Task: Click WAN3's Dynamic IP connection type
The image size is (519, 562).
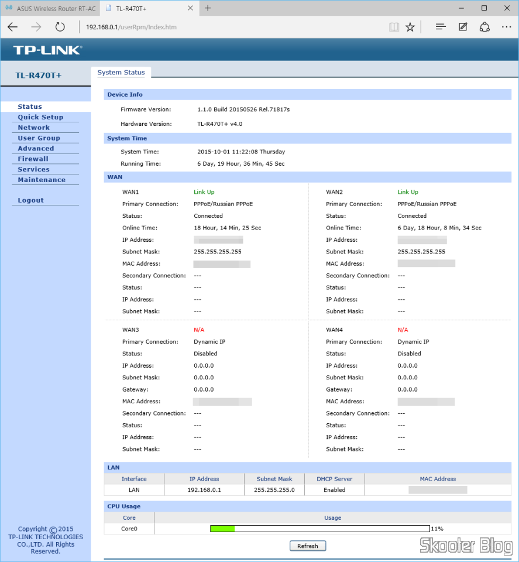Action: 209,342
